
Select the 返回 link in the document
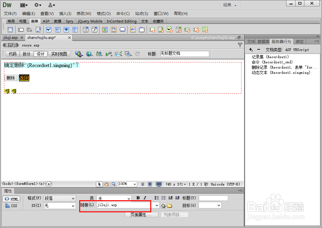pyautogui.click(x=24, y=78)
